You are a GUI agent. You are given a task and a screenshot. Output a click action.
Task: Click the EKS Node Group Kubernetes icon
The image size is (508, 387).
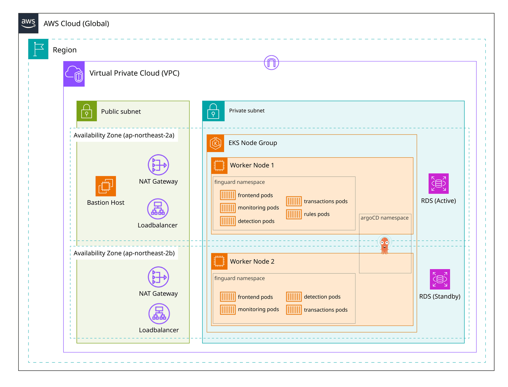215,143
